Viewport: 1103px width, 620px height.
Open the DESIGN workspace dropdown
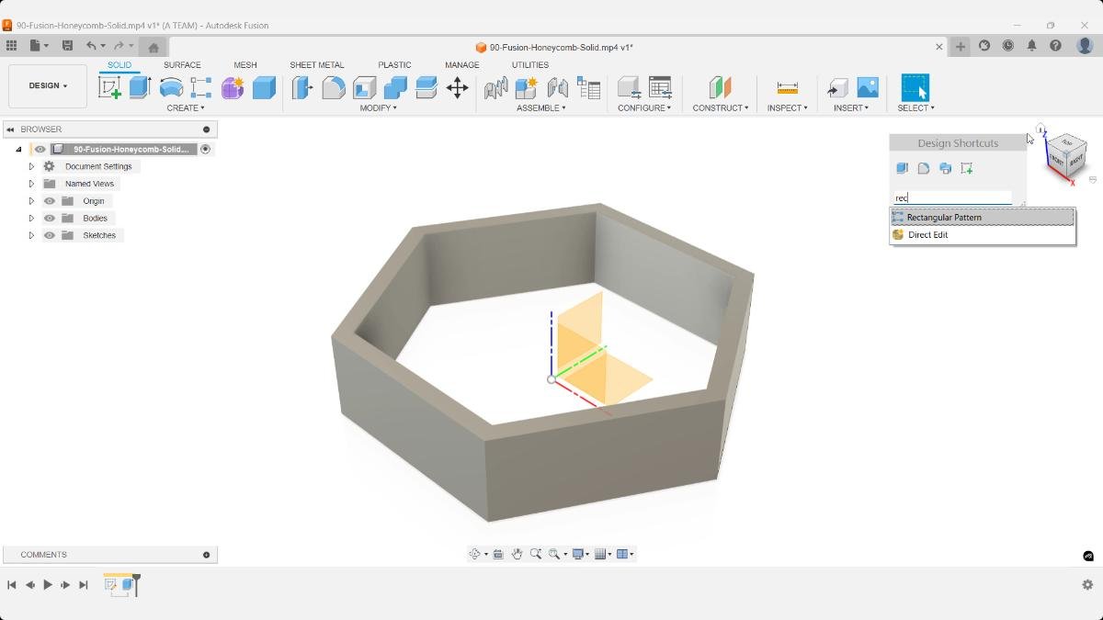coord(48,85)
